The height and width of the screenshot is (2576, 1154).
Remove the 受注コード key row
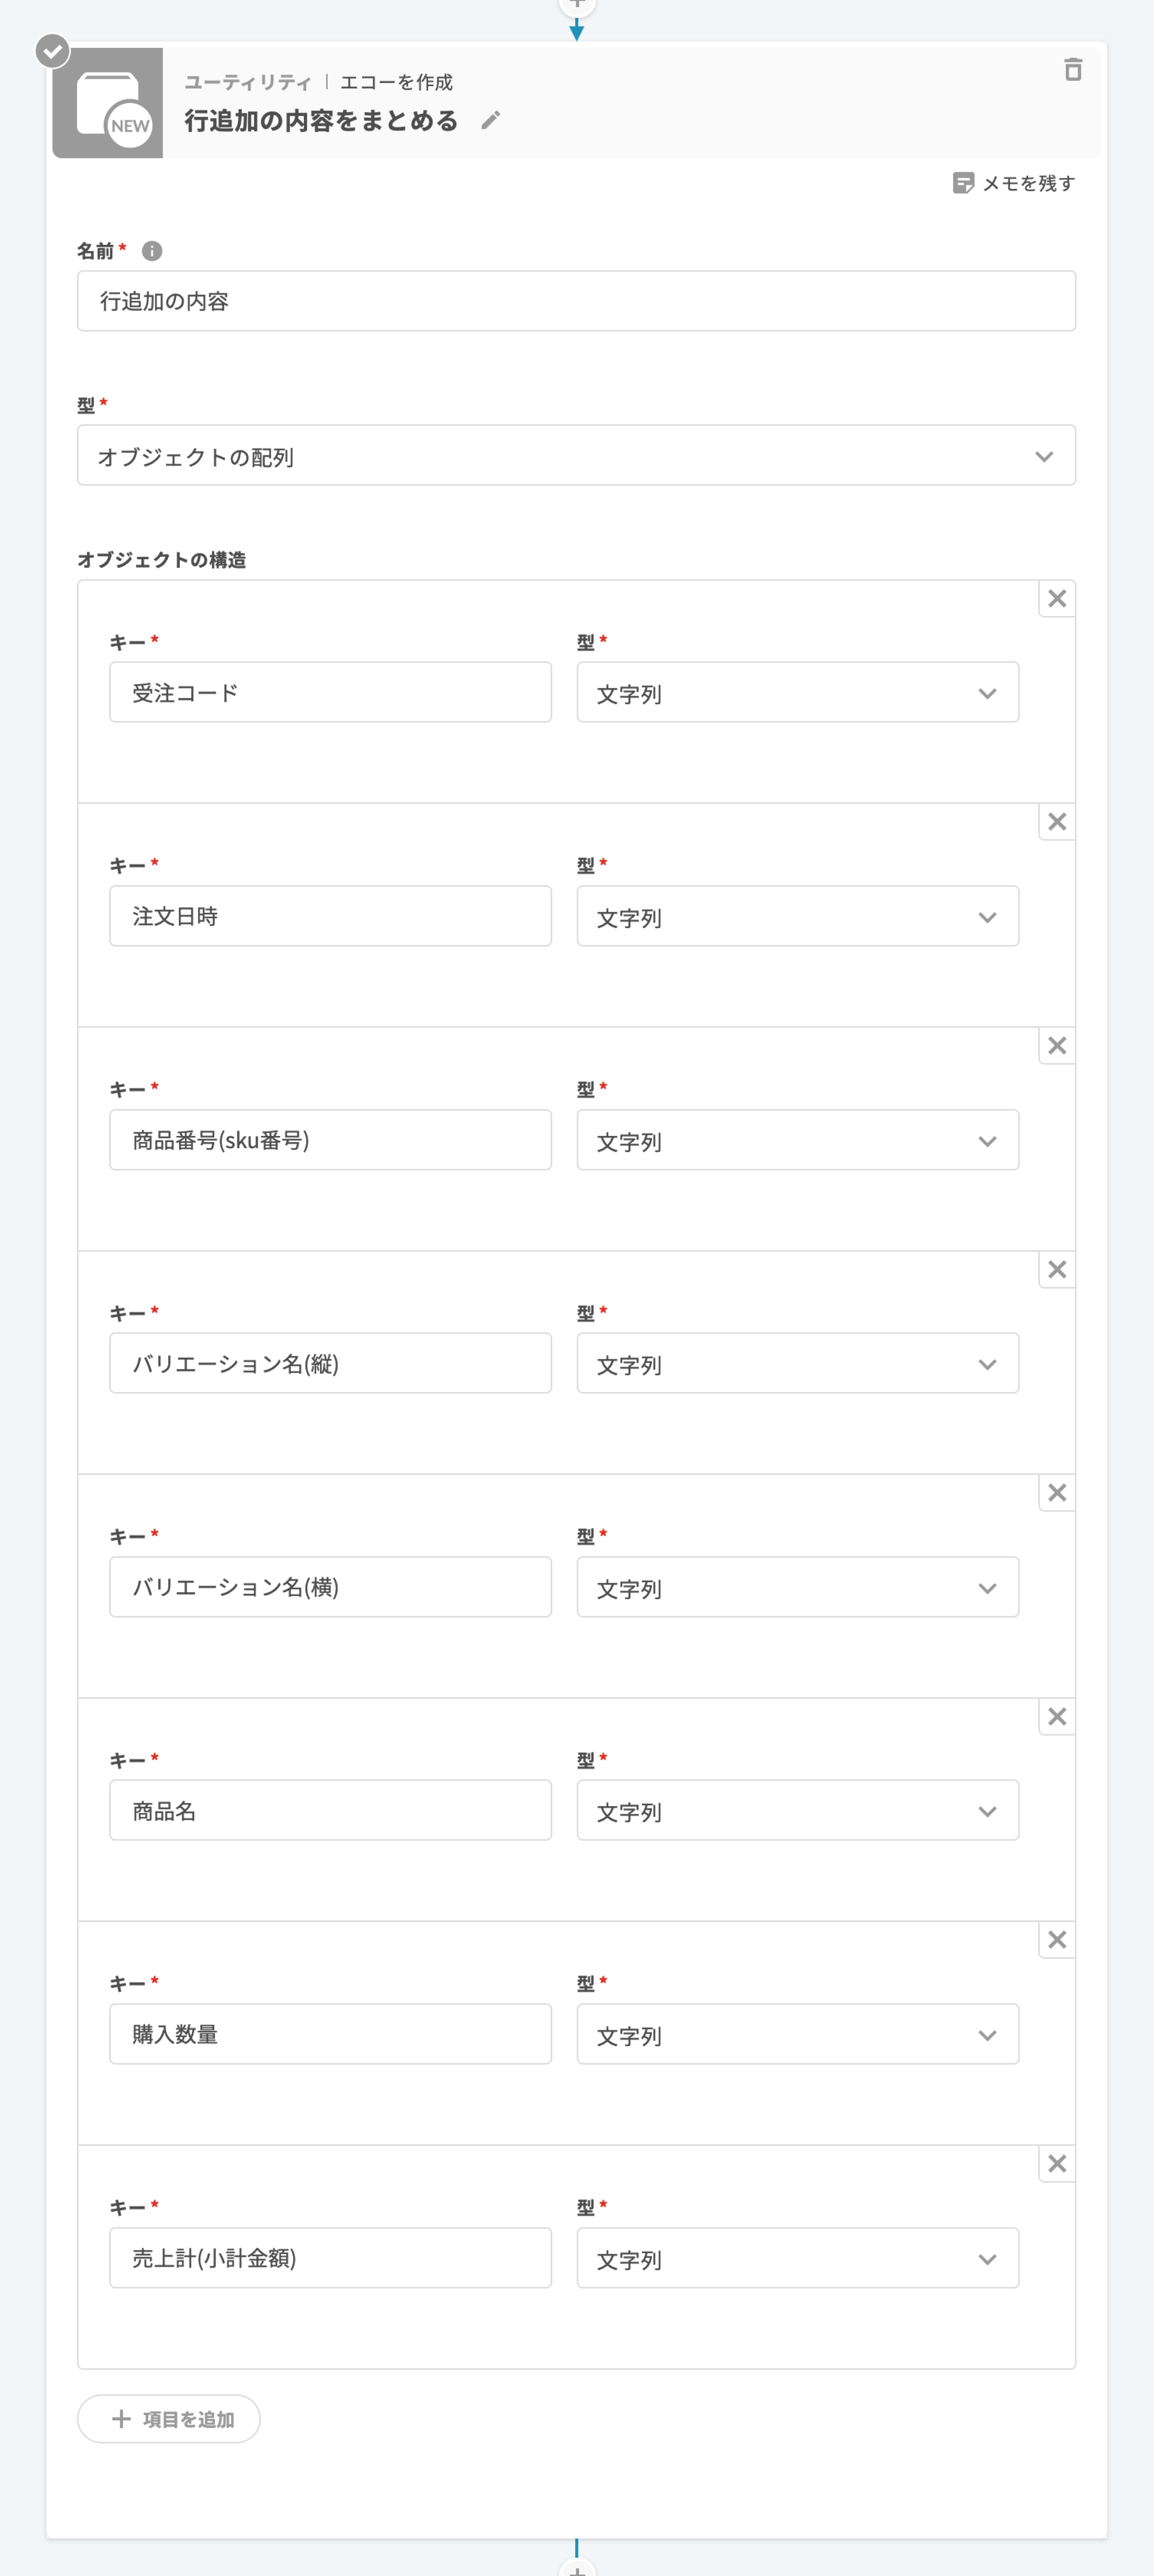pyautogui.click(x=1057, y=599)
